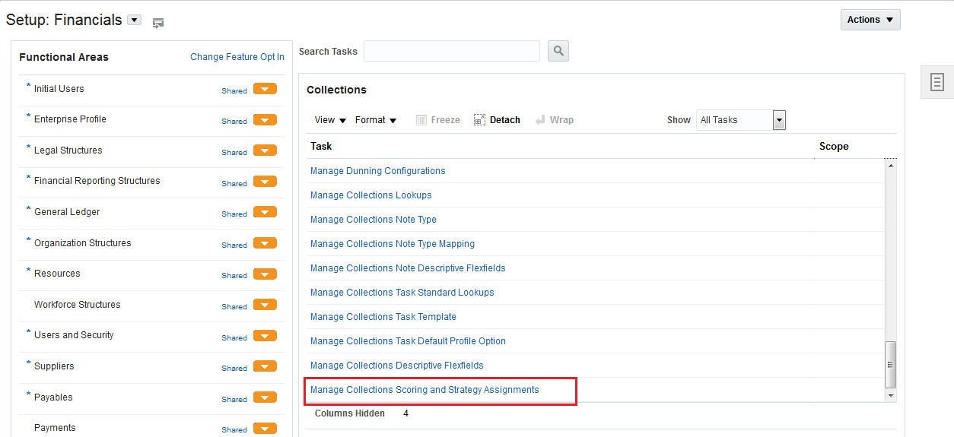Click the icon next to Setup Financials dropdown
954x437 pixels.
click(158, 23)
